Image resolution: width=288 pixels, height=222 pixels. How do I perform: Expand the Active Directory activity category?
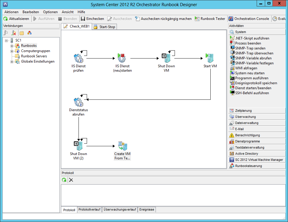257,154
